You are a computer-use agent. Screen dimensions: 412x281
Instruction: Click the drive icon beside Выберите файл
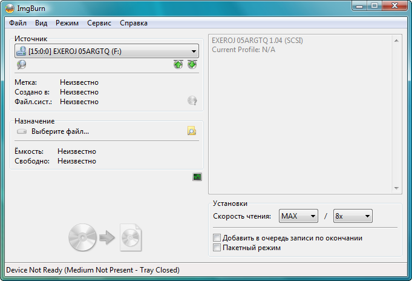point(22,131)
